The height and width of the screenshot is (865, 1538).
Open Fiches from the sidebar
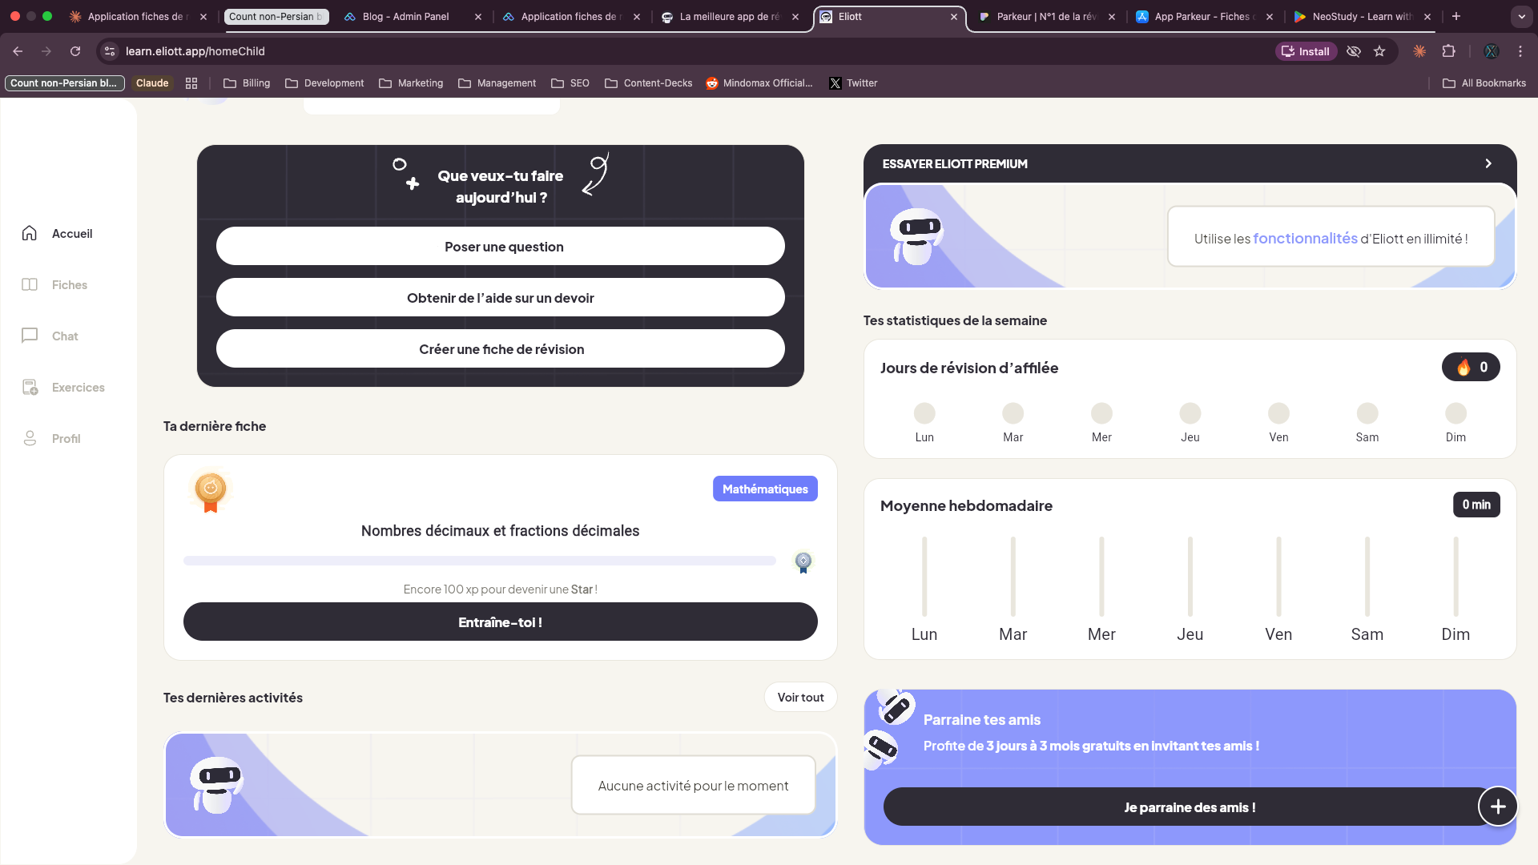click(x=30, y=284)
